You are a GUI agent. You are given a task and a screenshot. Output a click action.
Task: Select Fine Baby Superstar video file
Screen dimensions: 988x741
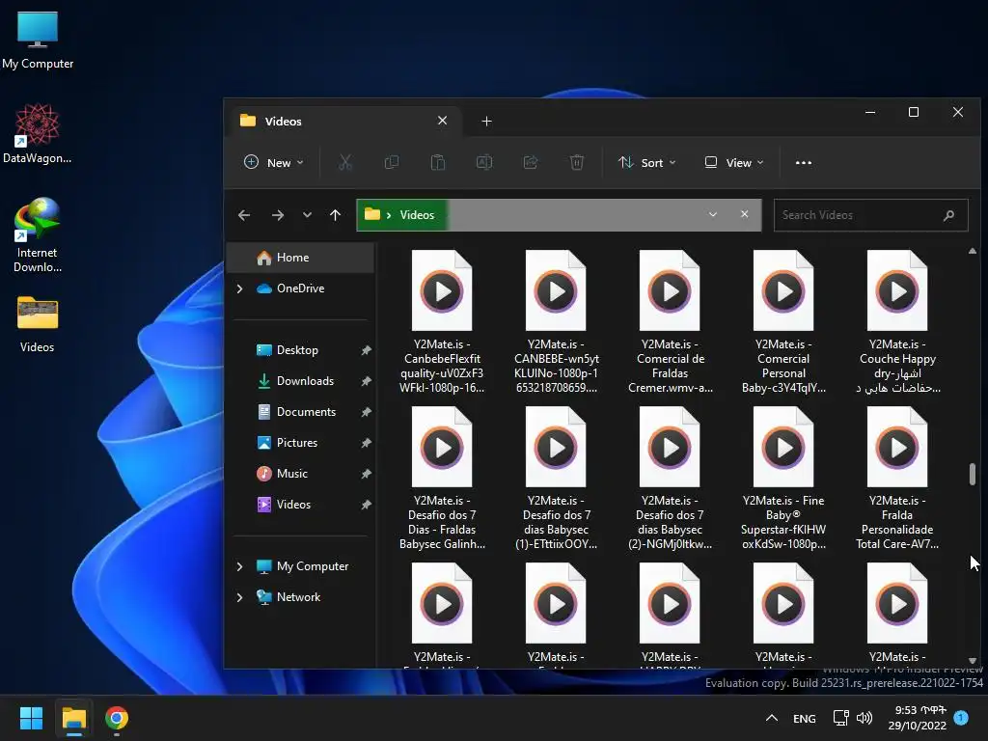[x=783, y=478]
